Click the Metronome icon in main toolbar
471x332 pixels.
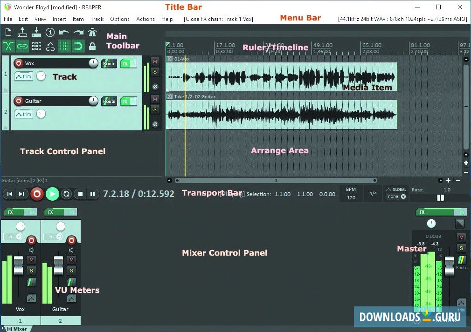point(92,32)
